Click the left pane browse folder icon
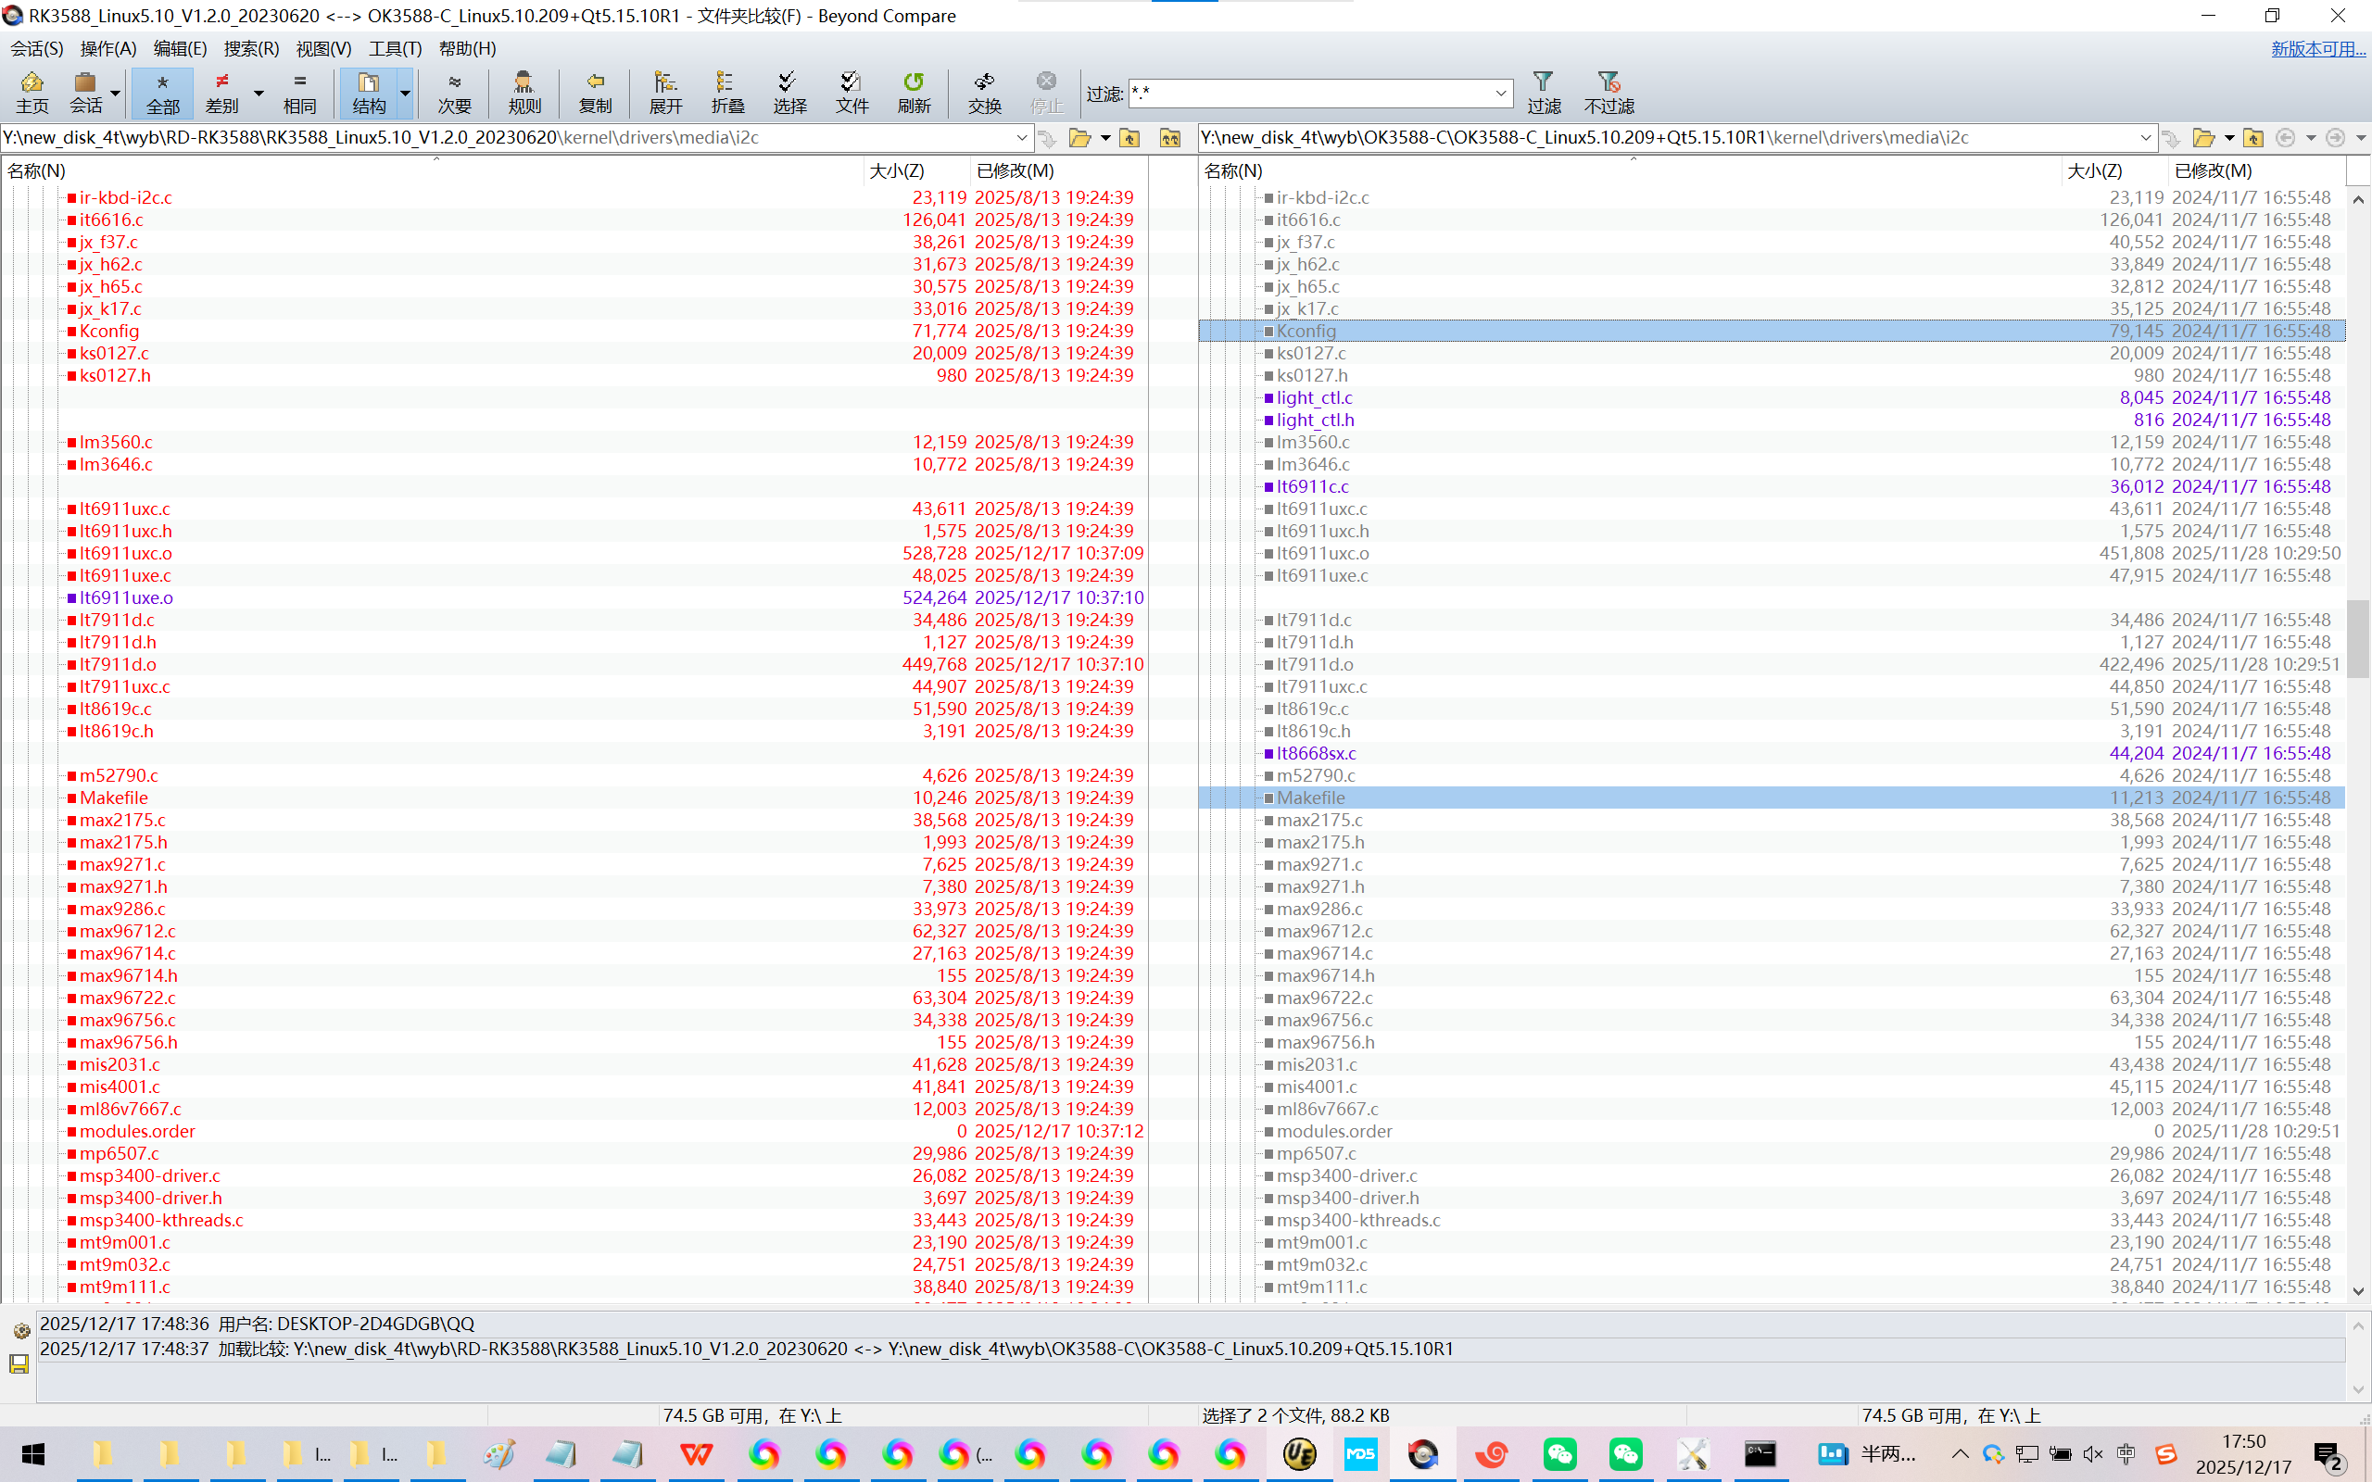The width and height of the screenshot is (2372, 1482). click(x=1080, y=138)
